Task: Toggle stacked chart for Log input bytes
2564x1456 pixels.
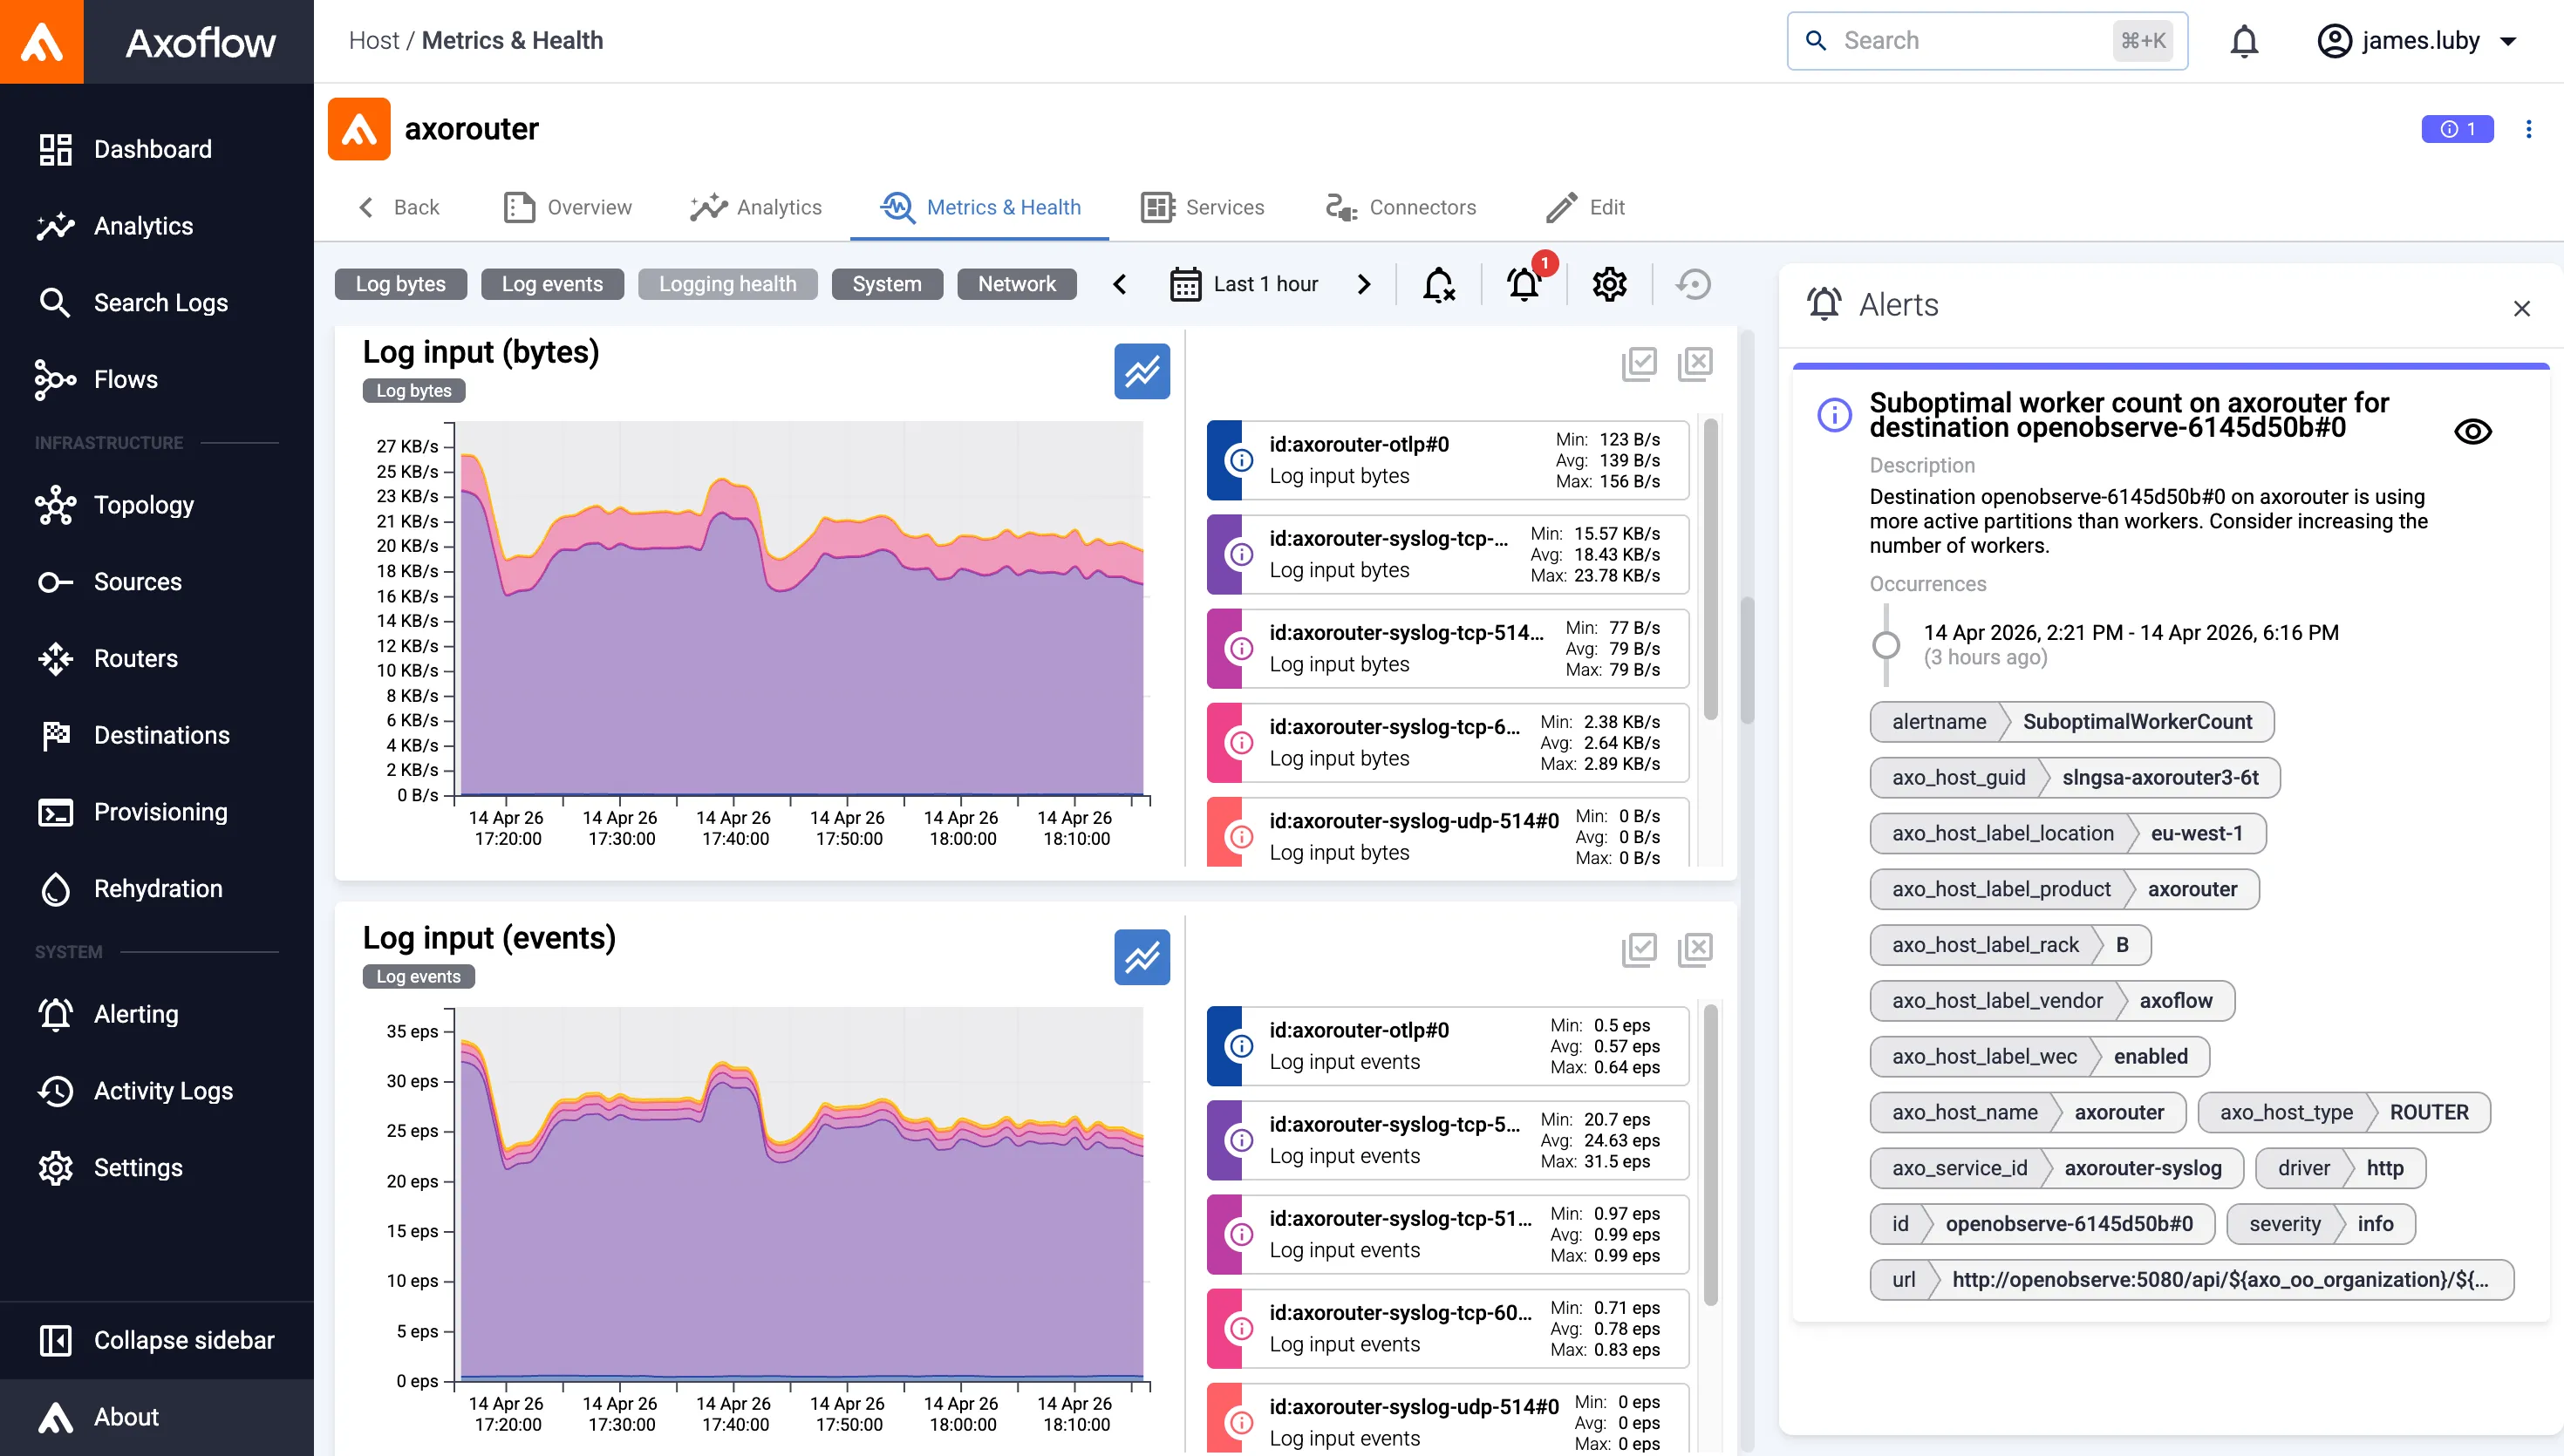Action: point(1142,371)
